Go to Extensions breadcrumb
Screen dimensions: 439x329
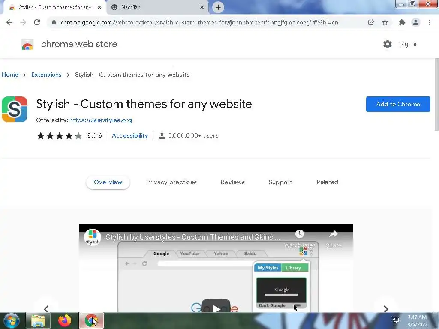[x=46, y=75]
